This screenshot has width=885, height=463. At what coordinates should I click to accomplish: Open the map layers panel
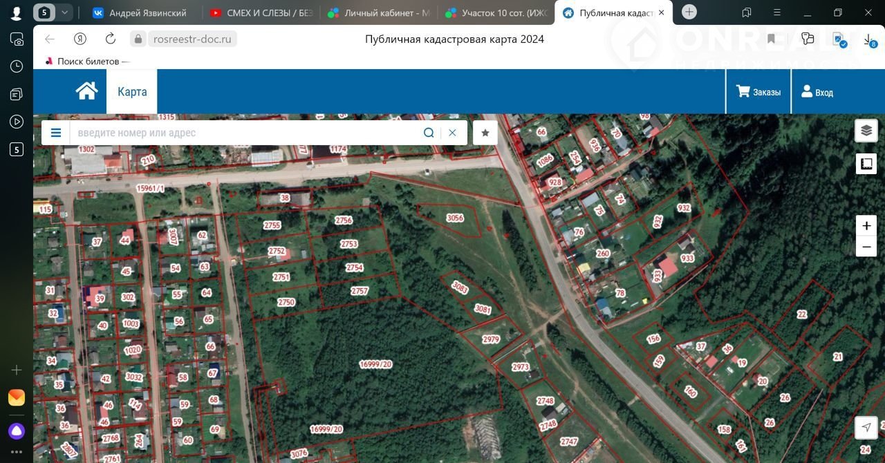click(866, 131)
